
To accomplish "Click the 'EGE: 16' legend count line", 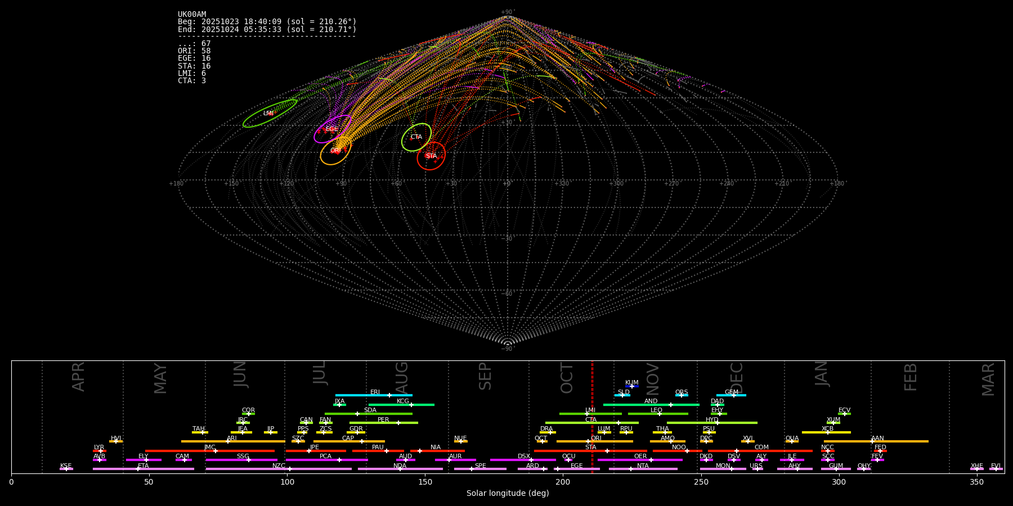I will [x=194, y=58].
